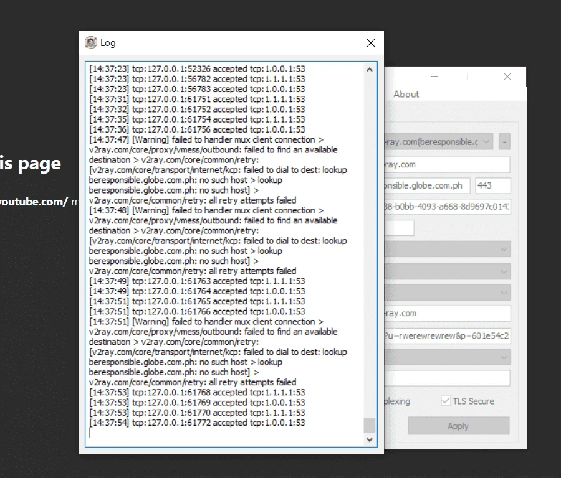Screen dimensions: 561x478
Task: Minimize the background settings window
Action: (434, 77)
